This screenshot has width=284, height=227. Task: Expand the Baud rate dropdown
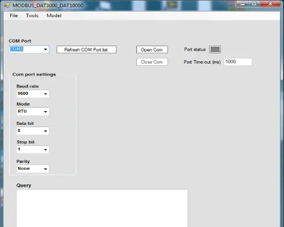pyautogui.click(x=45, y=94)
